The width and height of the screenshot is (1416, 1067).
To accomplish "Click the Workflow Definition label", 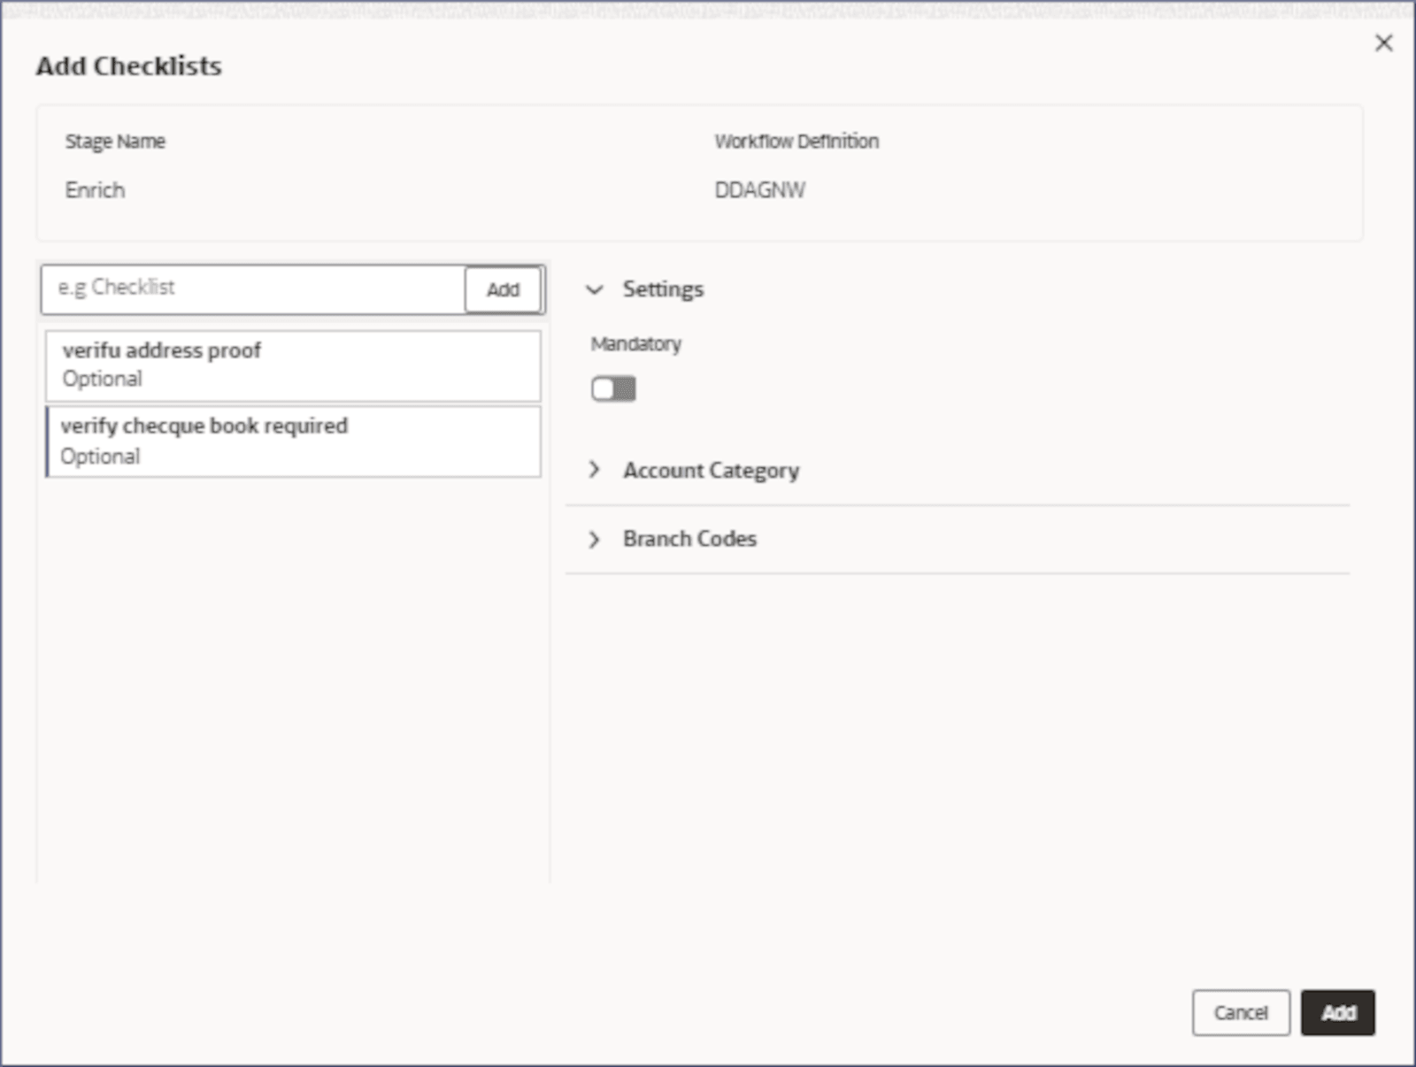I will pos(796,142).
